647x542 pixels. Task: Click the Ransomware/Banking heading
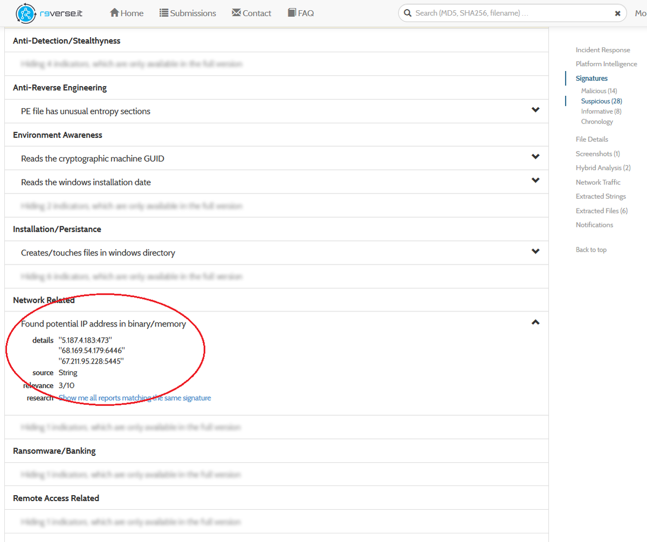click(54, 451)
